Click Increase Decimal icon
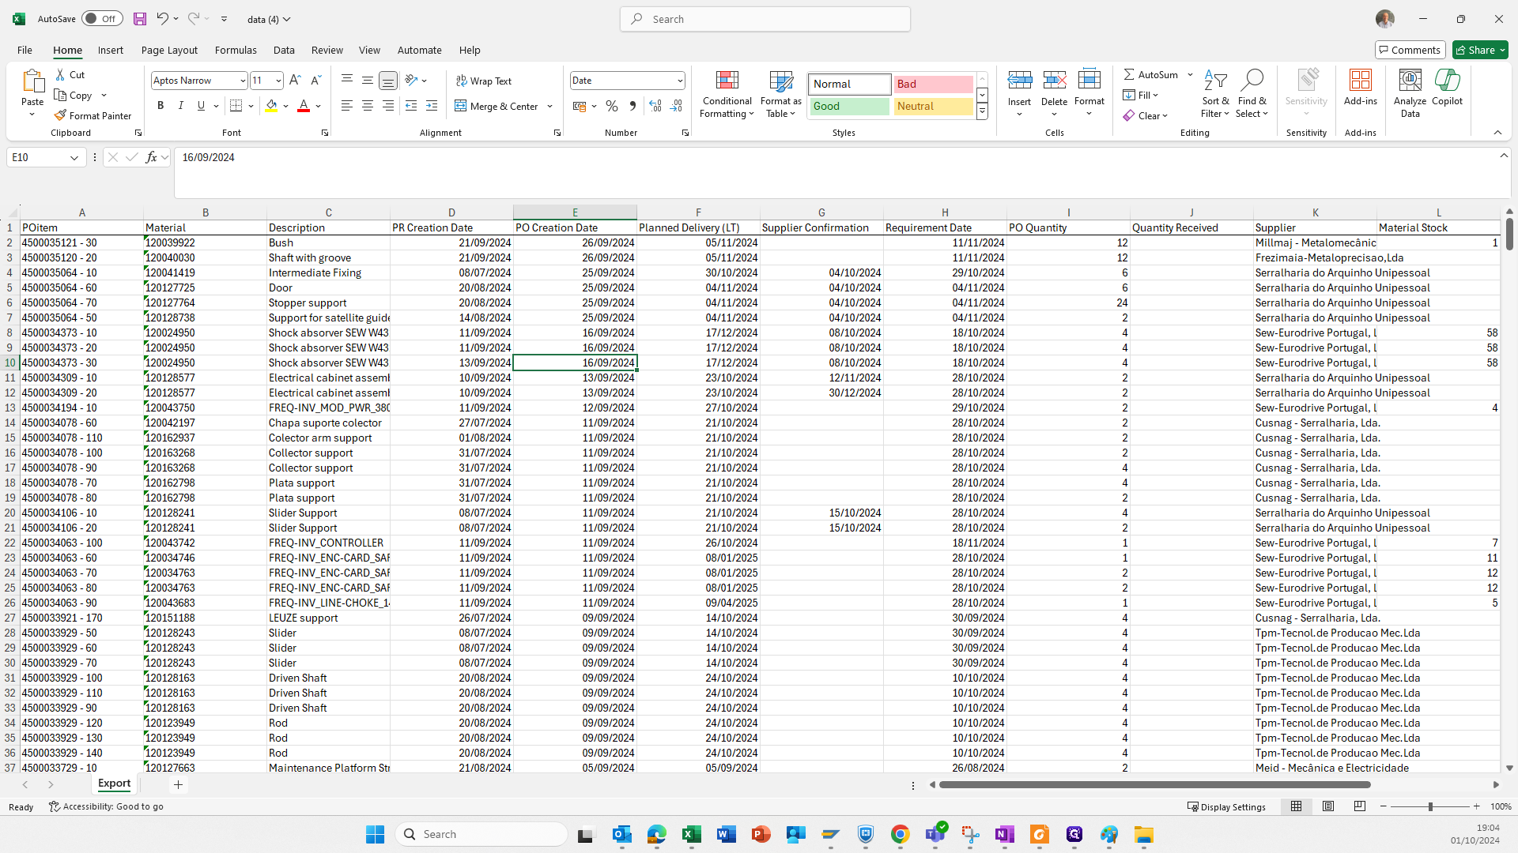1518x853 pixels. click(x=655, y=106)
